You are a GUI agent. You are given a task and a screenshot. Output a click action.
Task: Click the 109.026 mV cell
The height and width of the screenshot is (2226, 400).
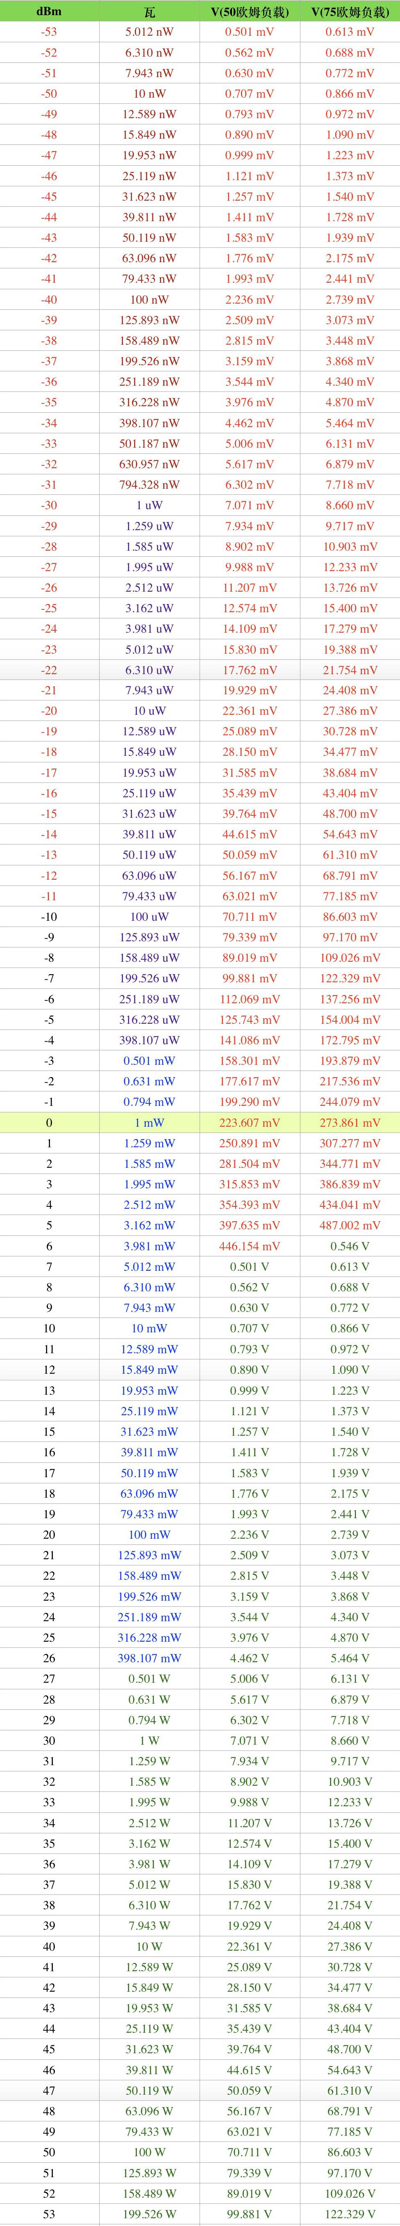350,959
